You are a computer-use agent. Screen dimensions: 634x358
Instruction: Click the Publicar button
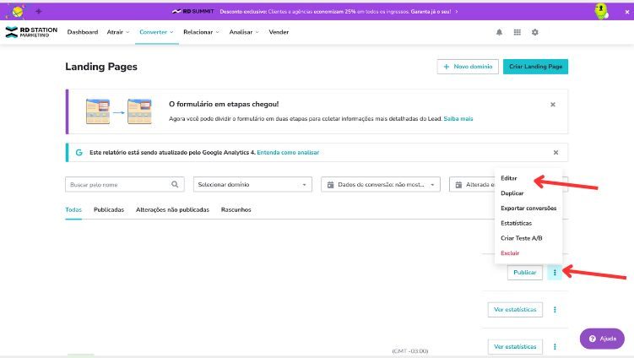[525, 272]
